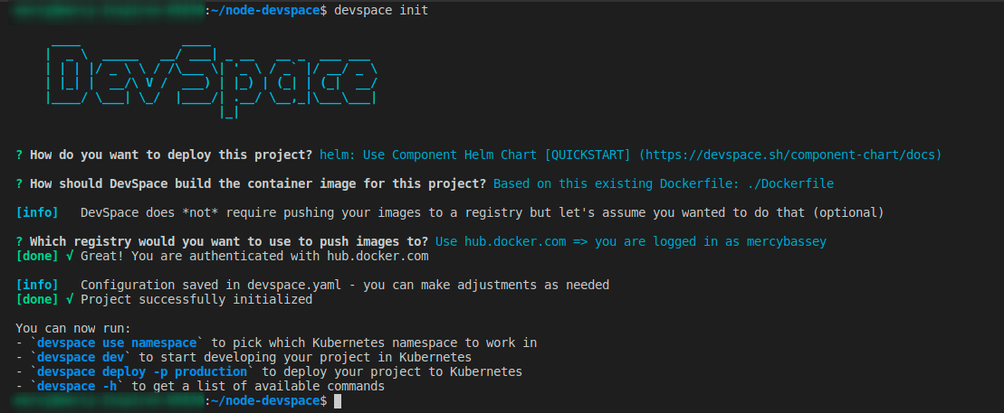Select the 'devspace use namespace' command
Image resolution: width=1004 pixels, height=413 pixels.
click(x=117, y=343)
